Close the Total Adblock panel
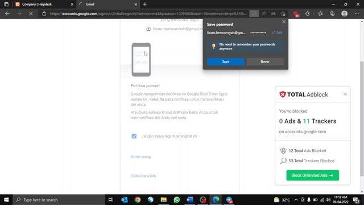 (345, 94)
